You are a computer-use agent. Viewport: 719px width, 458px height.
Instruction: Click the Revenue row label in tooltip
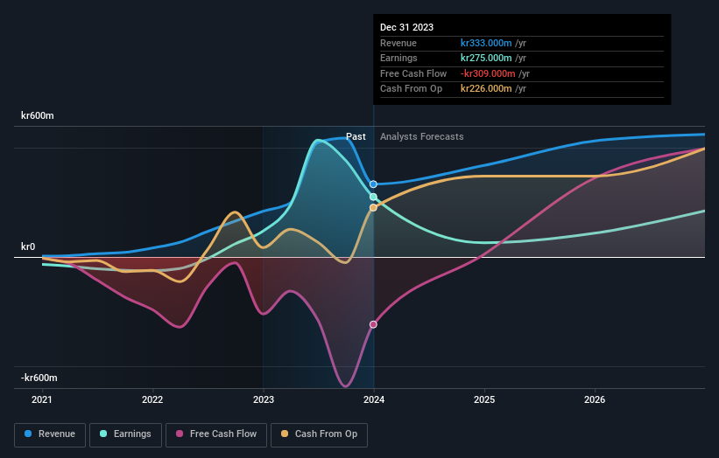(398, 43)
